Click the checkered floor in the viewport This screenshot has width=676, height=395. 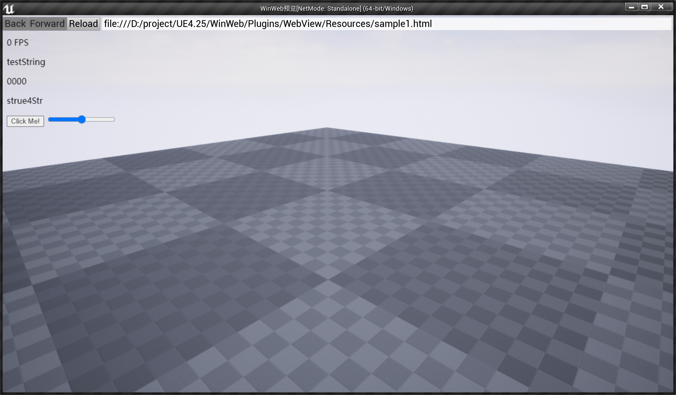coord(338,268)
